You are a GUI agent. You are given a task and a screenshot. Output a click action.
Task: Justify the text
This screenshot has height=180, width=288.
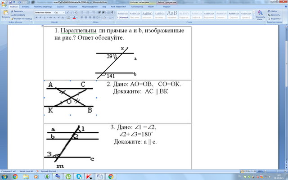click(94, 18)
